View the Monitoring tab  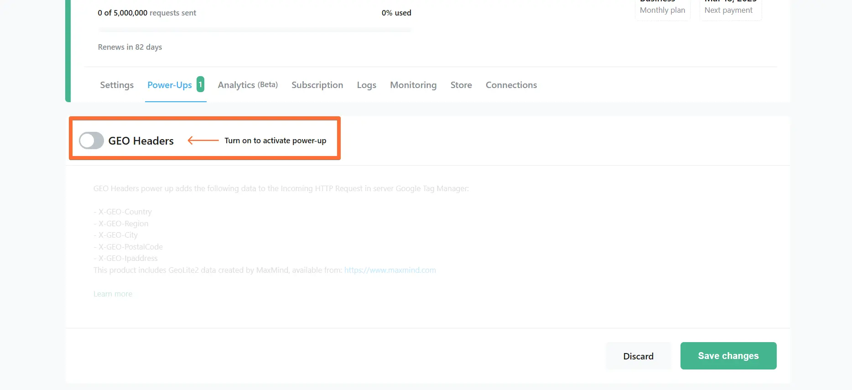click(x=413, y=85)
